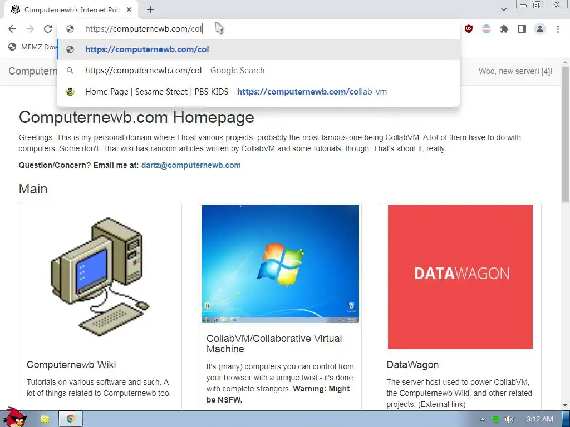Click the 'Woo, new server! [4]!' text

515,71
